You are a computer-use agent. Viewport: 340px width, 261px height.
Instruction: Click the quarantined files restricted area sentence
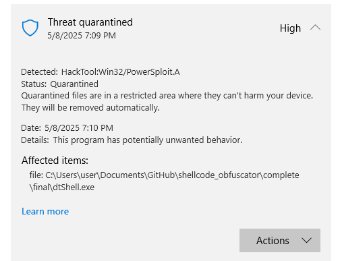click(167, 96)
